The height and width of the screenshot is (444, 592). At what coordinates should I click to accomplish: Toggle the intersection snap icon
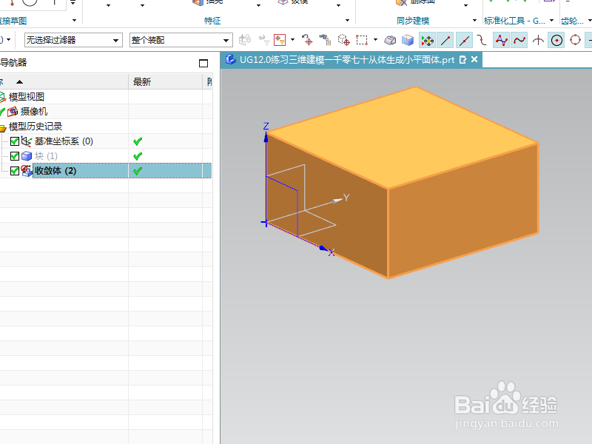click(538, 40)
